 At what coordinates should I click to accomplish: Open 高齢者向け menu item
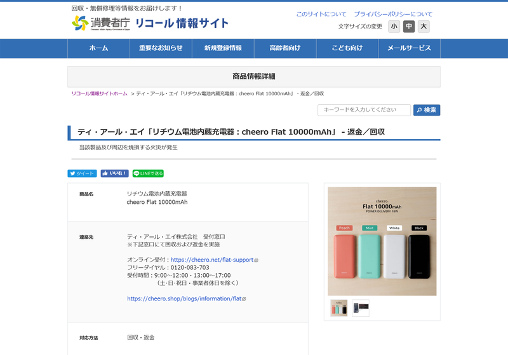click(285, 48)
